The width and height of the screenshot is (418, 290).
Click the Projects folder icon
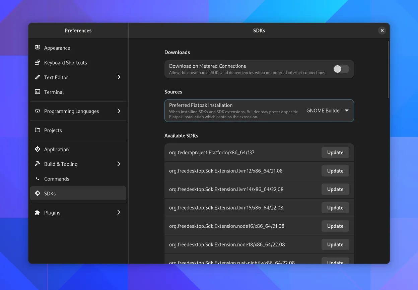pos(38,130)
